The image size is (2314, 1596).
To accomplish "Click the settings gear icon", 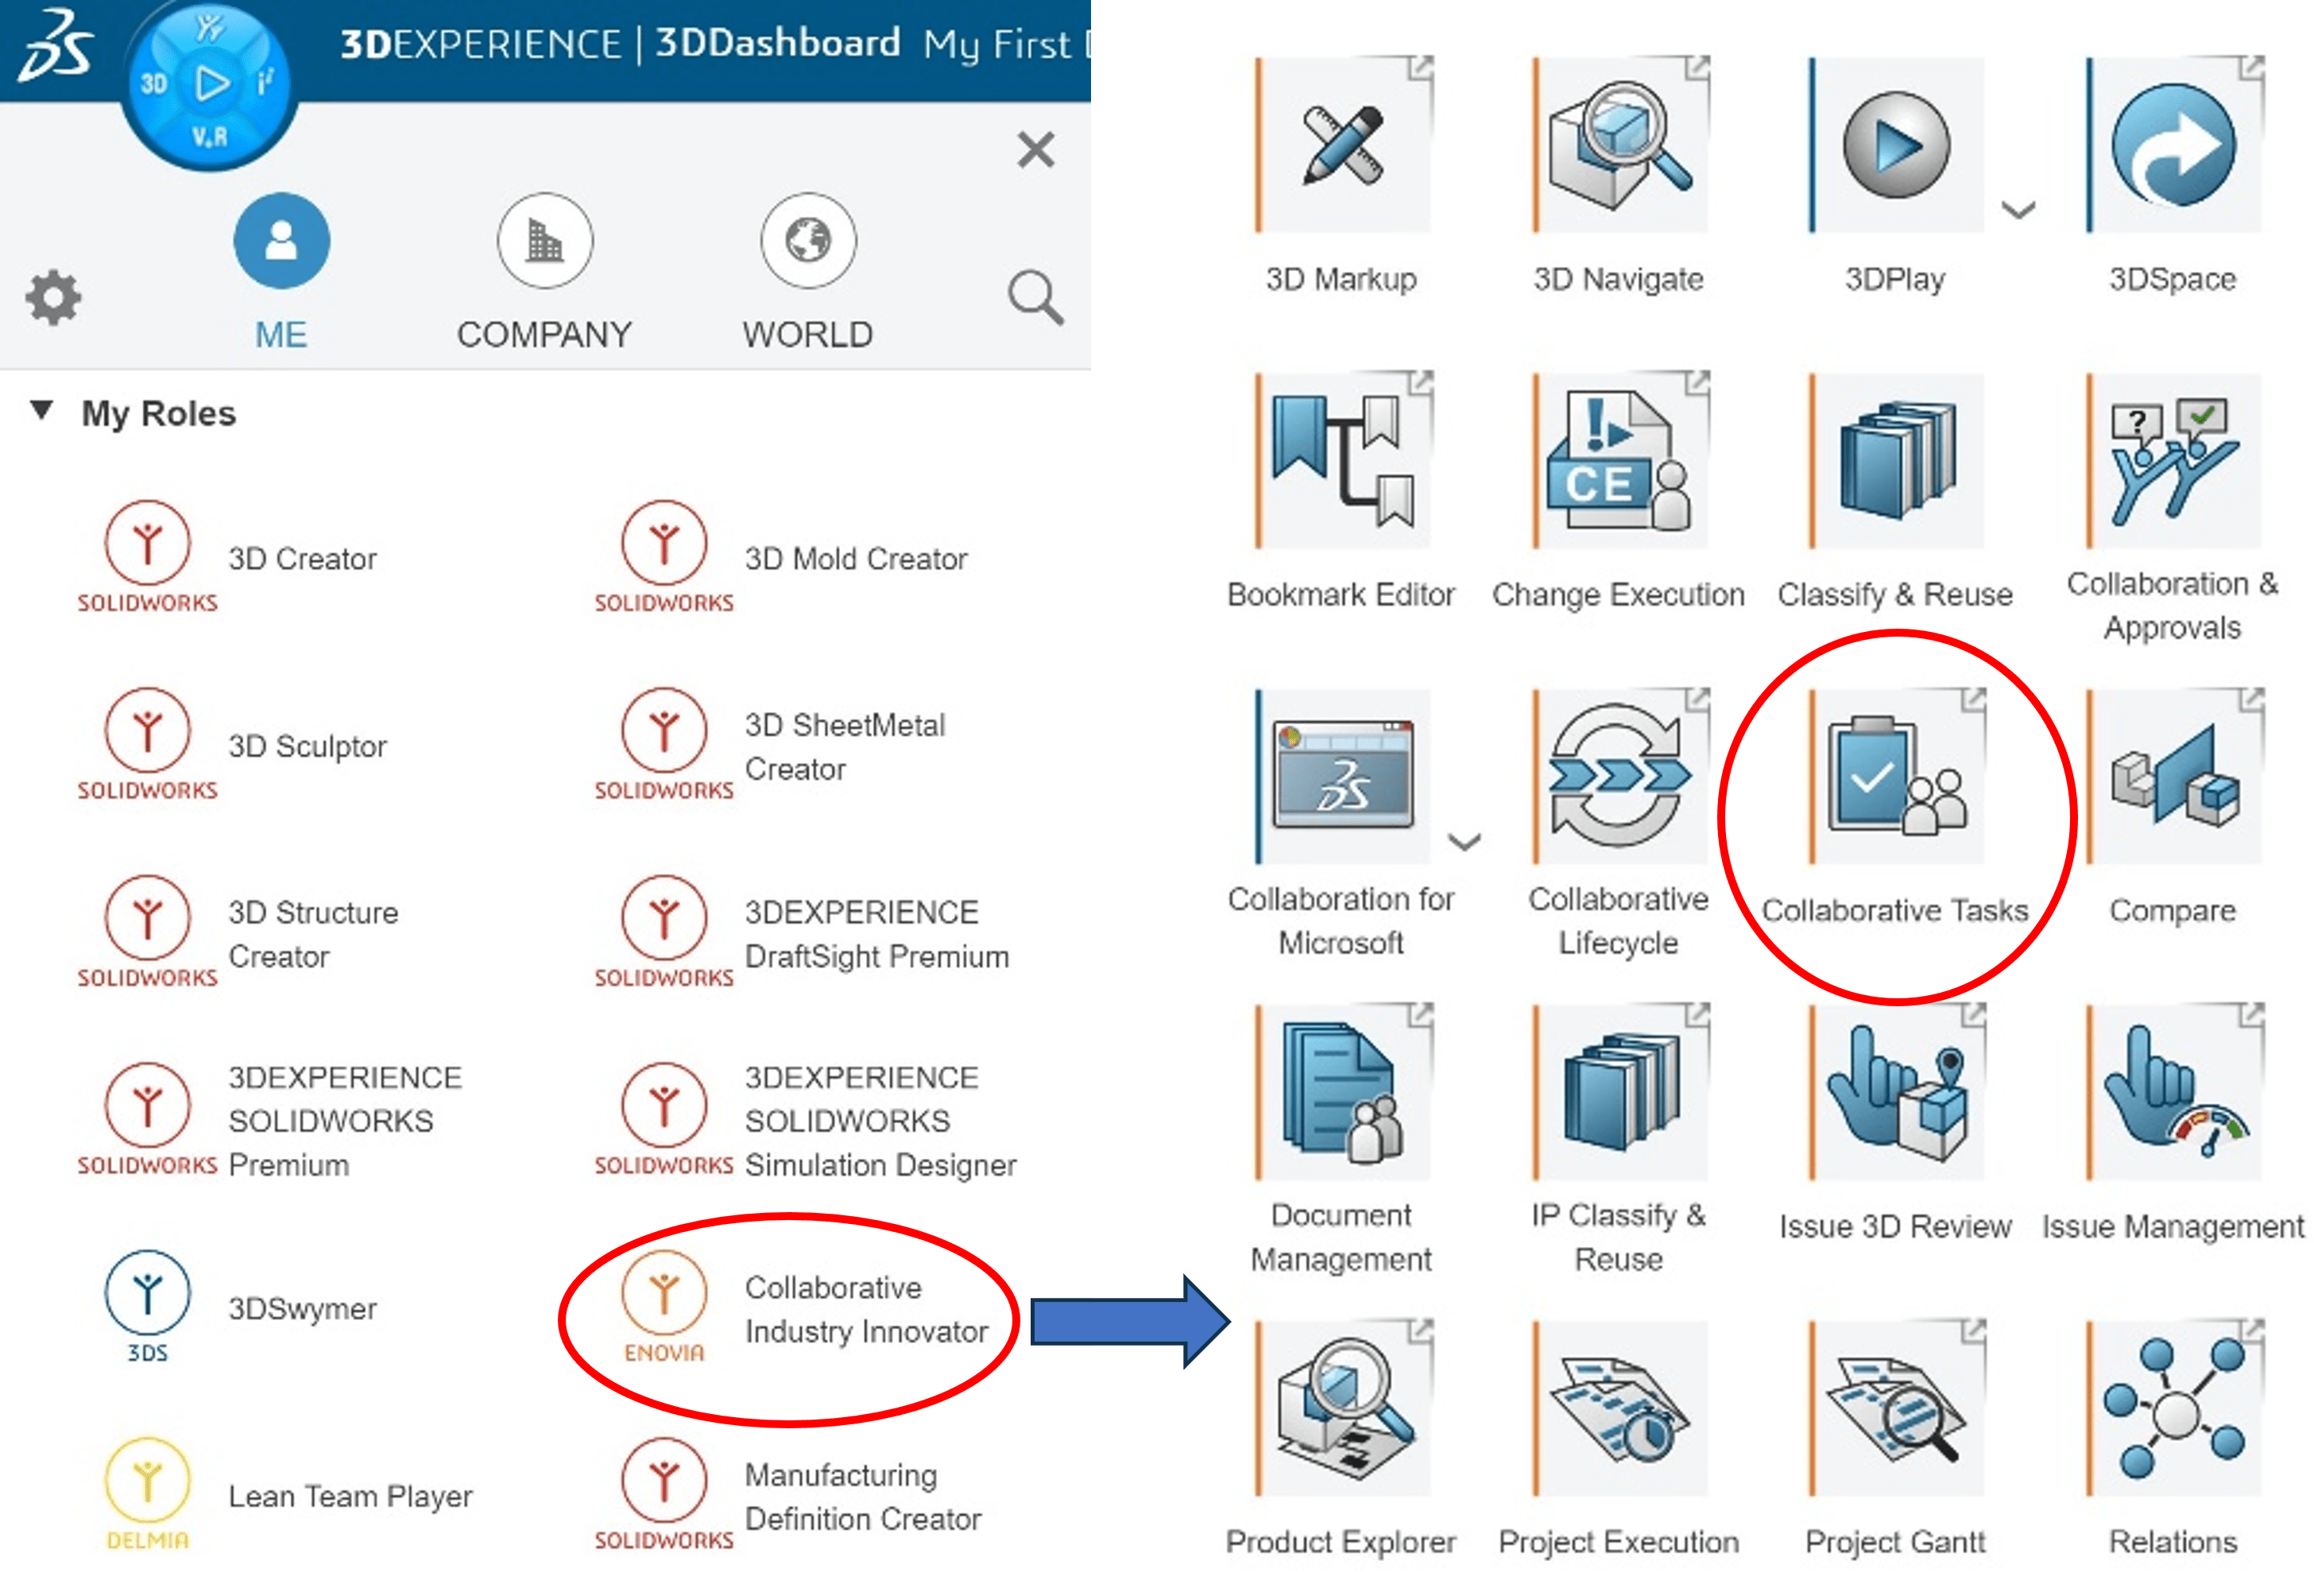I will pyautogui.click(x=53, y=297).
